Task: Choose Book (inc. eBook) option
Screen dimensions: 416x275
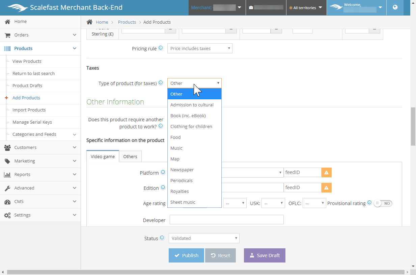Action: (x=188, y=116)
